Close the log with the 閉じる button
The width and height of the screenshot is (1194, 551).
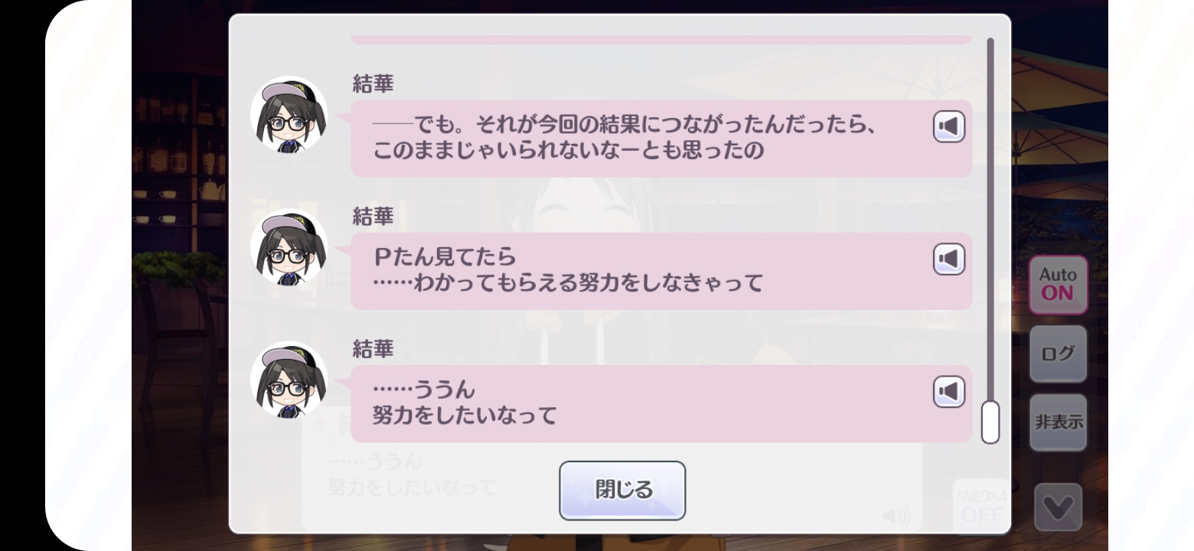pyautogui.click(x=622, y=491)
